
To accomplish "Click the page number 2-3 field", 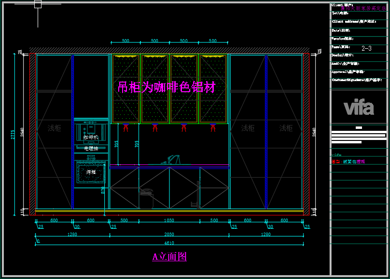I will coord(366,48).
